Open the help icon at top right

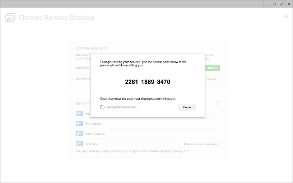(x=286, y=17)
